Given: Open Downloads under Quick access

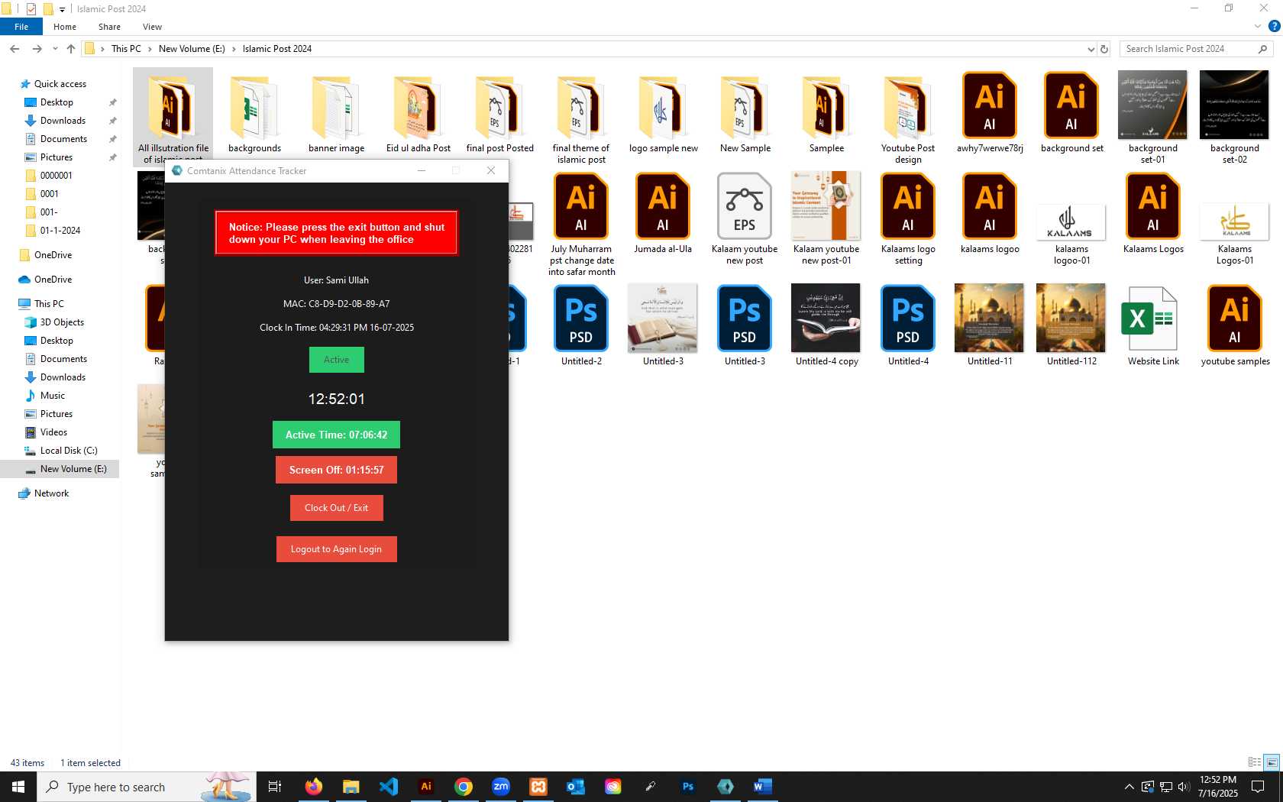Looking at the screenshot, I should 63,121.
